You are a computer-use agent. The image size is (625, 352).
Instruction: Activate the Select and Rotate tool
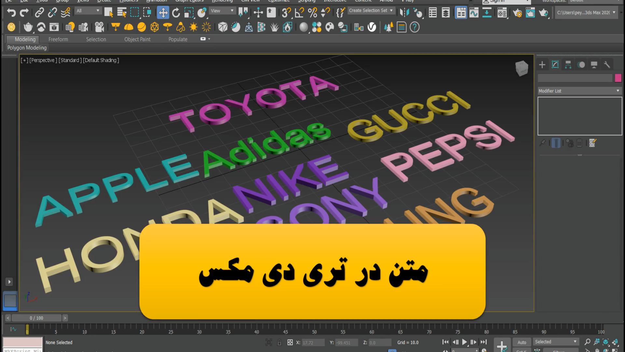[176, 13]
